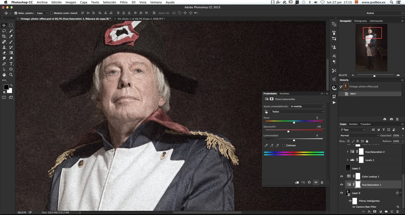Select the Move tool in the toolbox

coord(4,25)
